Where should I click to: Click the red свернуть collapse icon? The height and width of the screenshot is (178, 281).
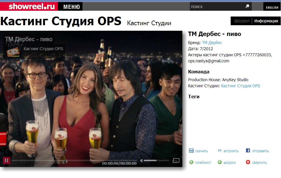(x=248, y=162)
